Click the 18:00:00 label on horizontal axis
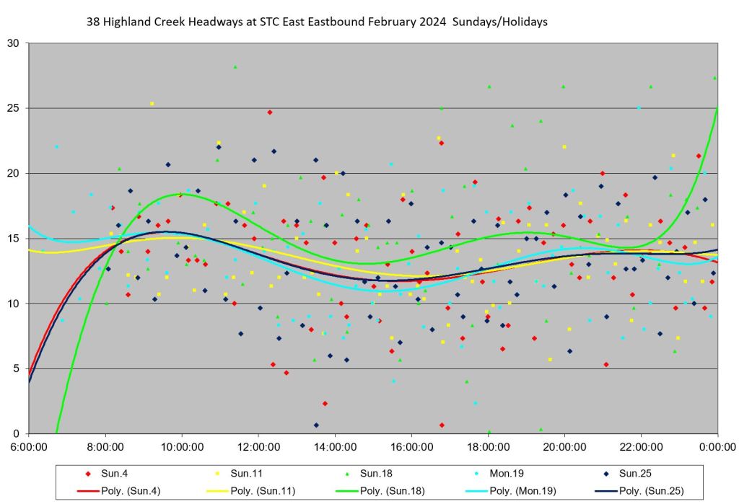 point(488,446)
